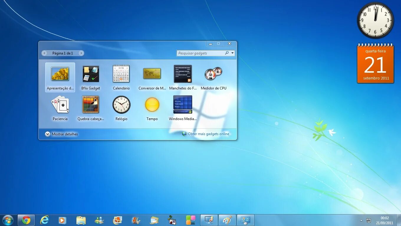Close the gadget gallery window
This screenshot has height=226, width=401.
[x=229, y=44]
